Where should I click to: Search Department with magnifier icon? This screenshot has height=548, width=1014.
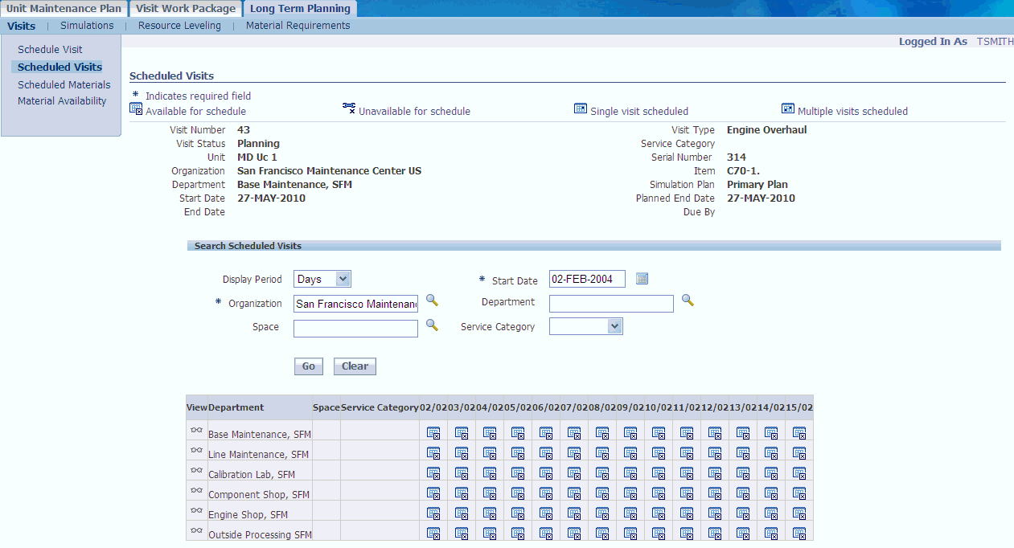pyautogui.click(x=688, y=300)
